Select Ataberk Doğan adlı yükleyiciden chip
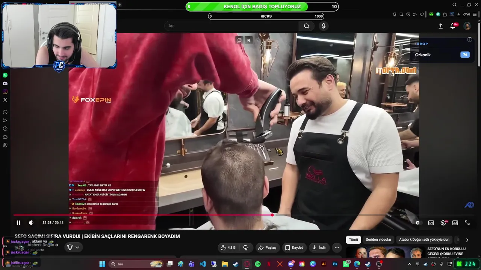481x270 pixels. [424, 240]
